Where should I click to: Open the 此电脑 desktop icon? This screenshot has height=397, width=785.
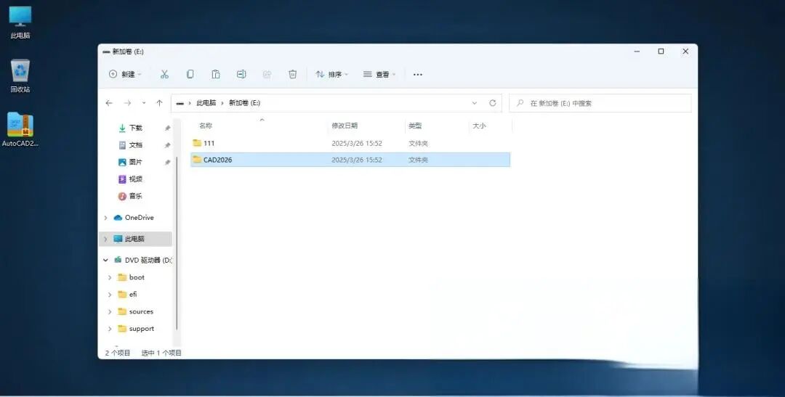20,22
